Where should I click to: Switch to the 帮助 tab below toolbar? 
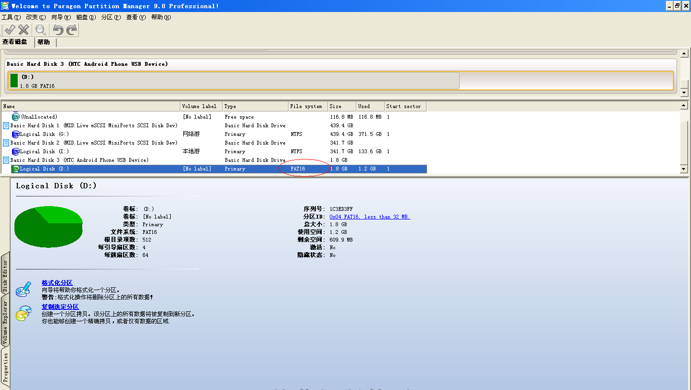[44, 42]
